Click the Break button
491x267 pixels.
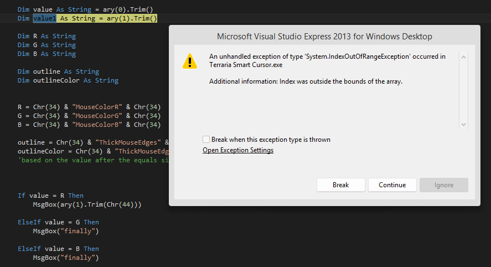tap(340, 185)
